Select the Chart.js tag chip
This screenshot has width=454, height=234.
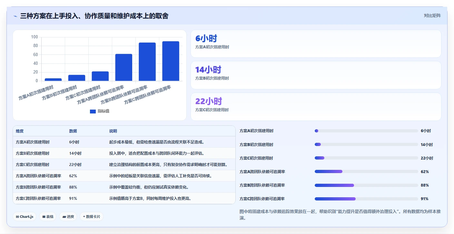coord(25,217)
